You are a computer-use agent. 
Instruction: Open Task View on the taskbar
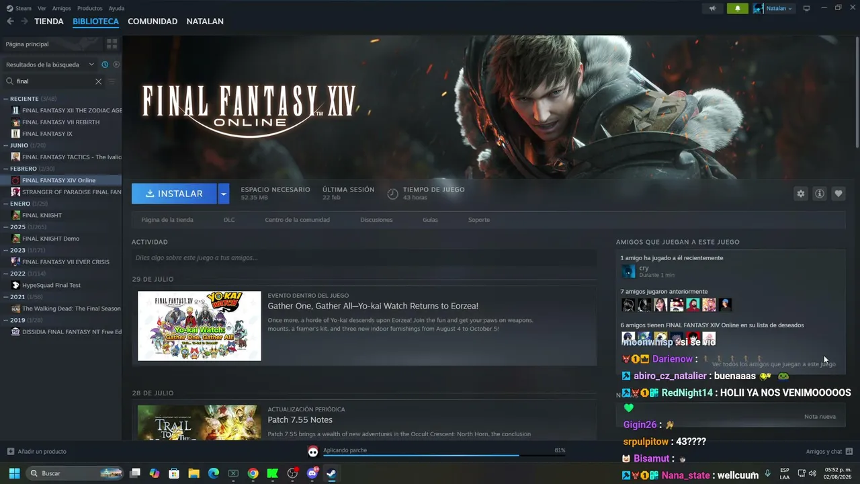[135, 473]
